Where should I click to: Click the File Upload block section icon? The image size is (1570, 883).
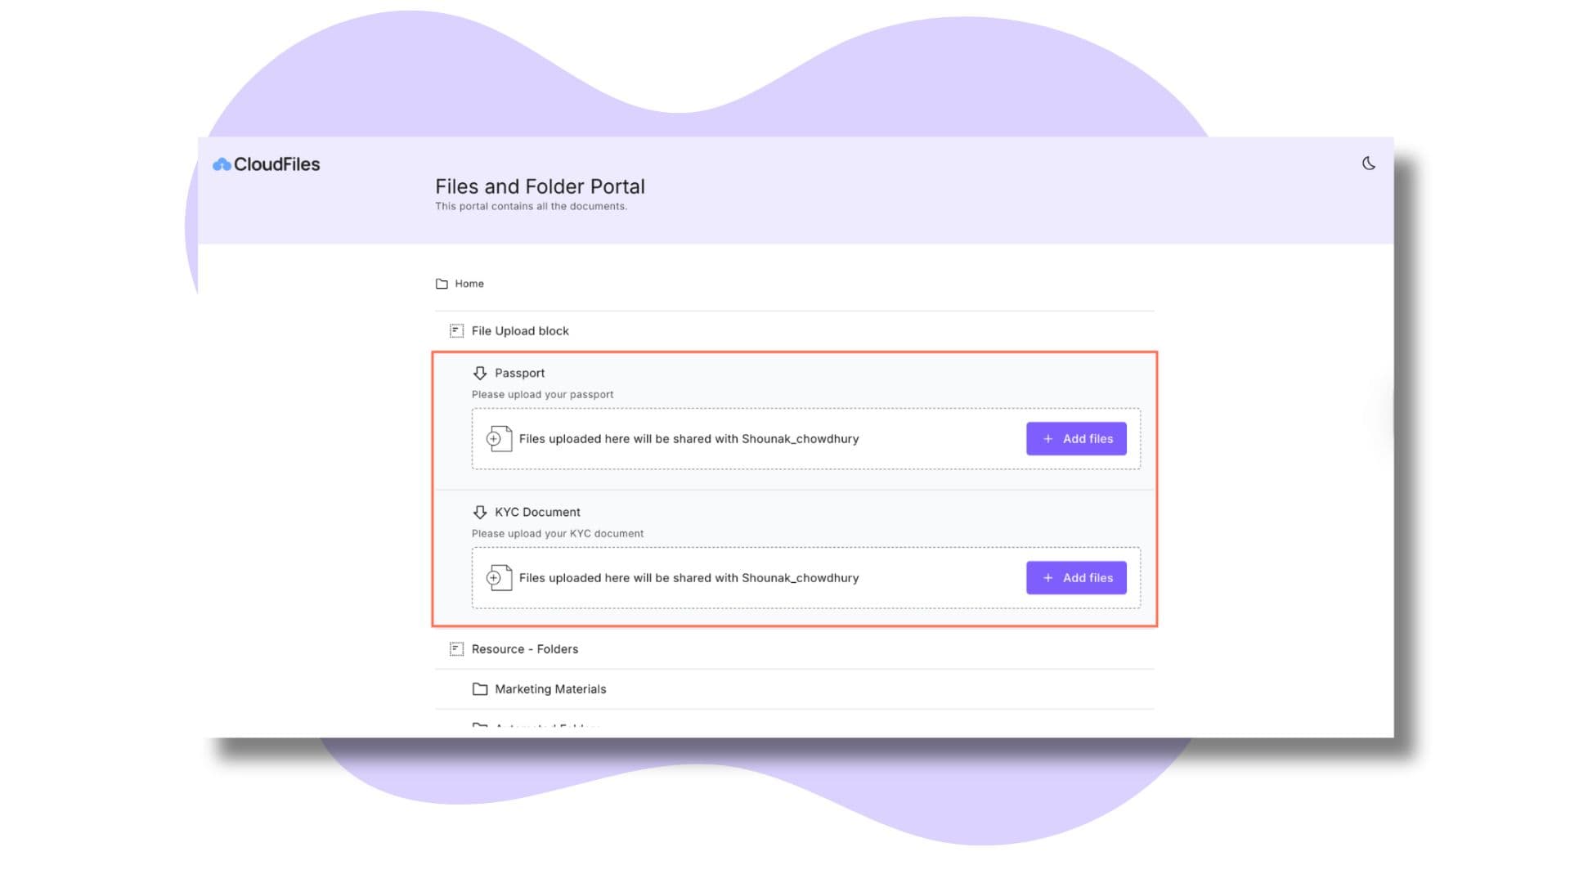click(455, 330)
